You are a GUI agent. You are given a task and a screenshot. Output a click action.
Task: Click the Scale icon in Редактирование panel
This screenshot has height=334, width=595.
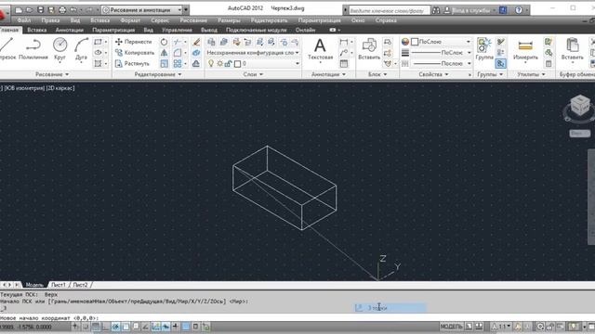(164, 64)
